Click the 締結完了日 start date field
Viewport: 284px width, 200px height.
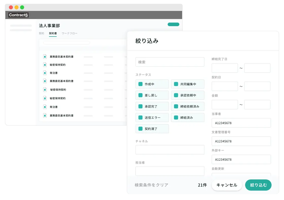pyautogui.click(x=225, y=68)
